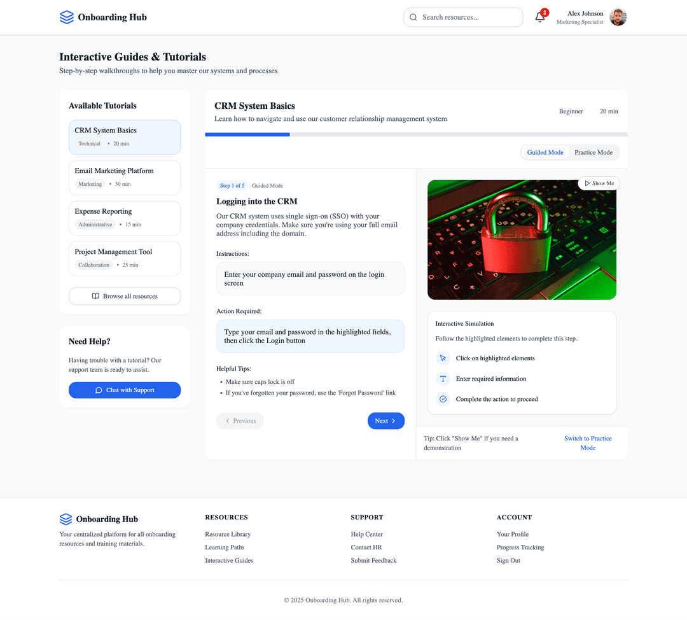Select Email Marketing Platform tutorial
This screenshot has height=620, width=687.
click(x=125, y=178)
